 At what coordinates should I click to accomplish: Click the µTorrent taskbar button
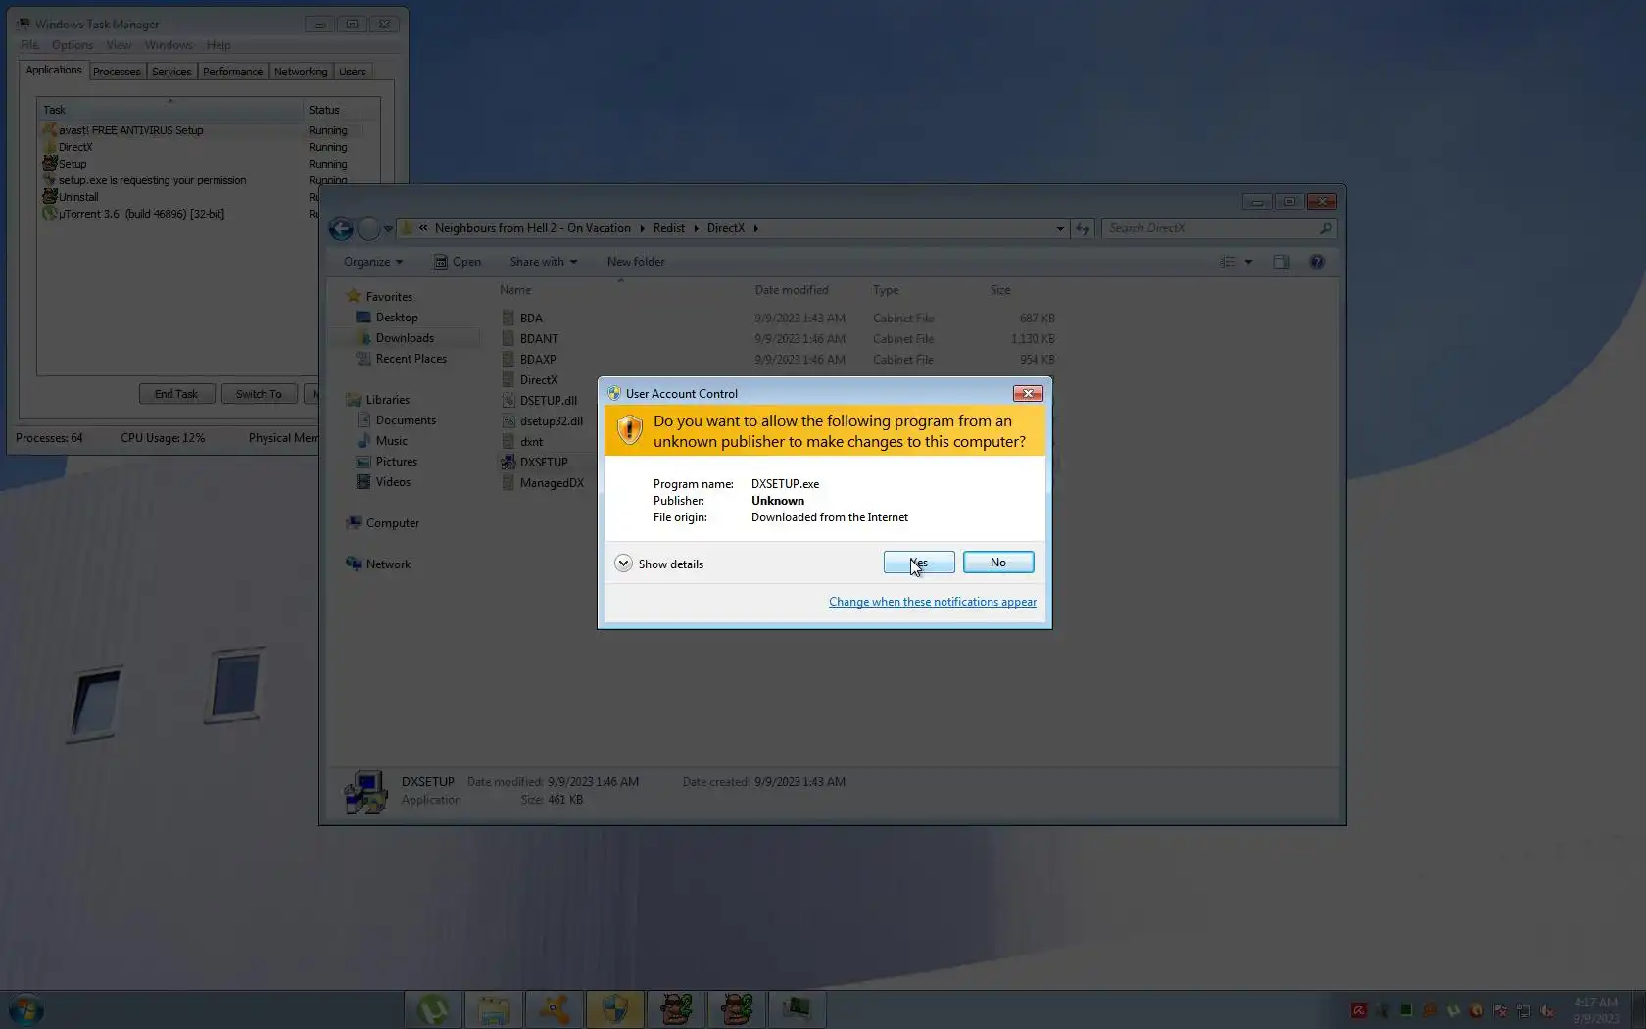[433, 1009]
